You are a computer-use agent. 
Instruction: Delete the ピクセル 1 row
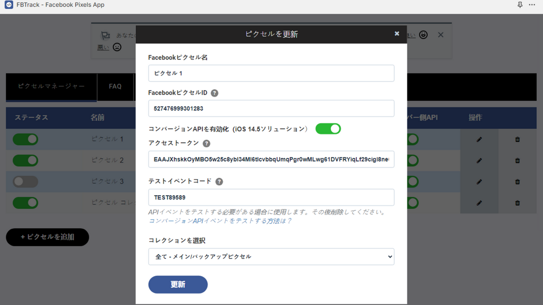pyautogui.click(x=518, y=139)
